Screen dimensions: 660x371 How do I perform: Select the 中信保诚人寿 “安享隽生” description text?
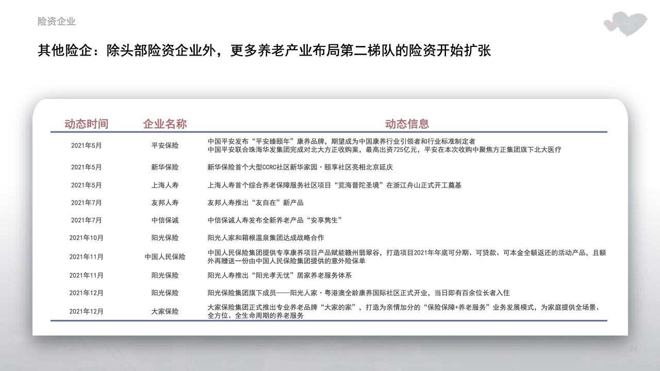tap(275, 220)
